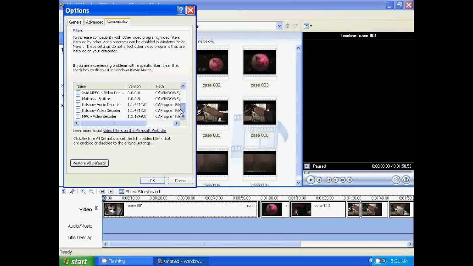Split the clip at the current frame
The image size is (473, 266).
click(x=396, y=180)
